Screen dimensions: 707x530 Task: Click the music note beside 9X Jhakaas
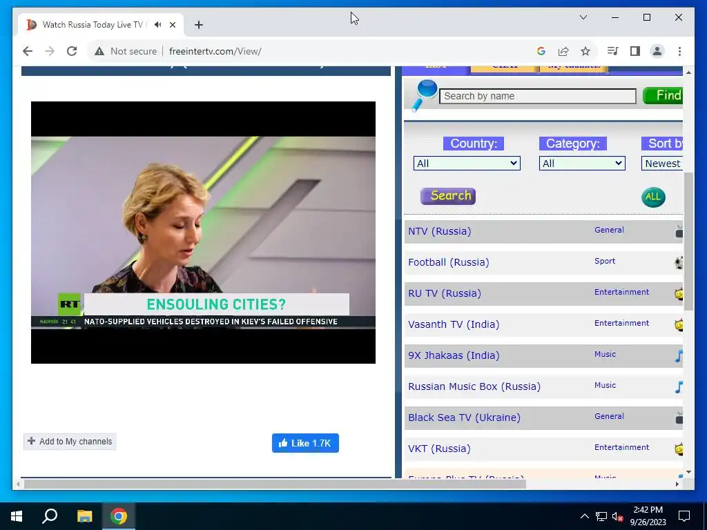coord(679,355)
